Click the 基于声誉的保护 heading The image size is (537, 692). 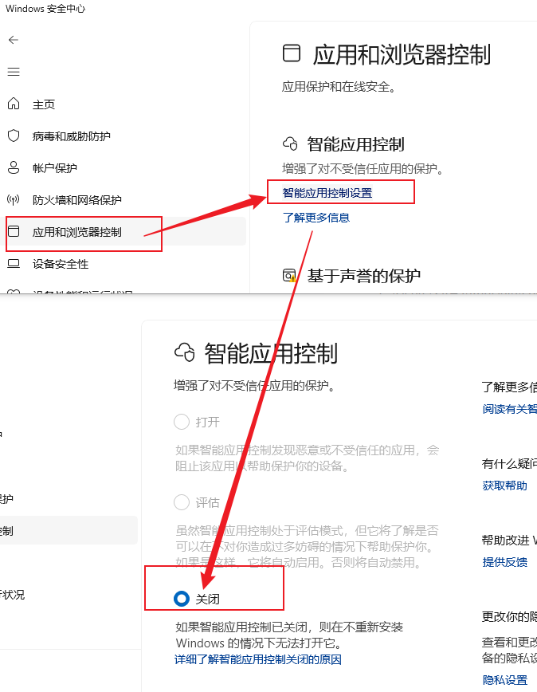point(364,276)
